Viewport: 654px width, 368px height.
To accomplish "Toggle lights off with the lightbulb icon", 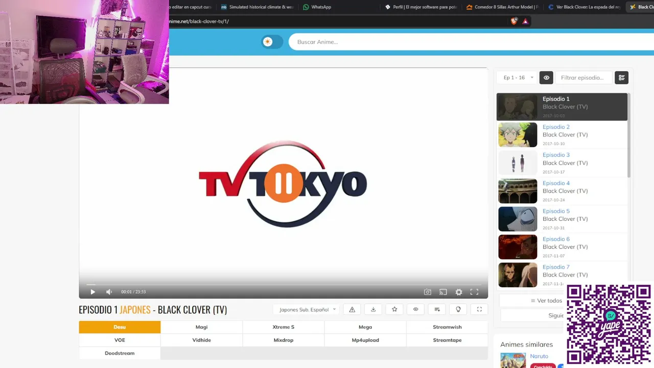I will click(x=458, y=309).
